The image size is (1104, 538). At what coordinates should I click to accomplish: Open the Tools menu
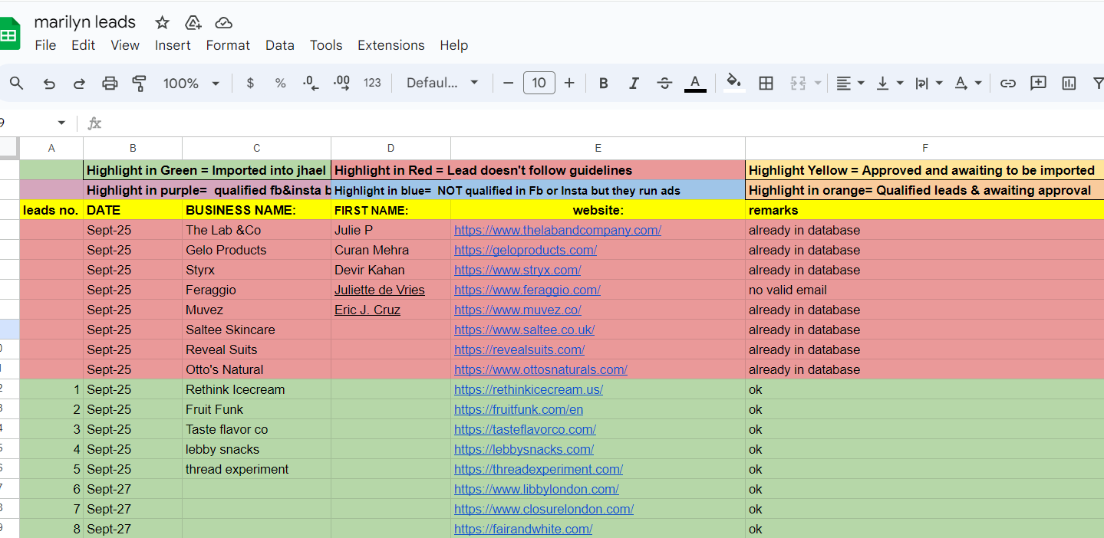coord(326,45)
